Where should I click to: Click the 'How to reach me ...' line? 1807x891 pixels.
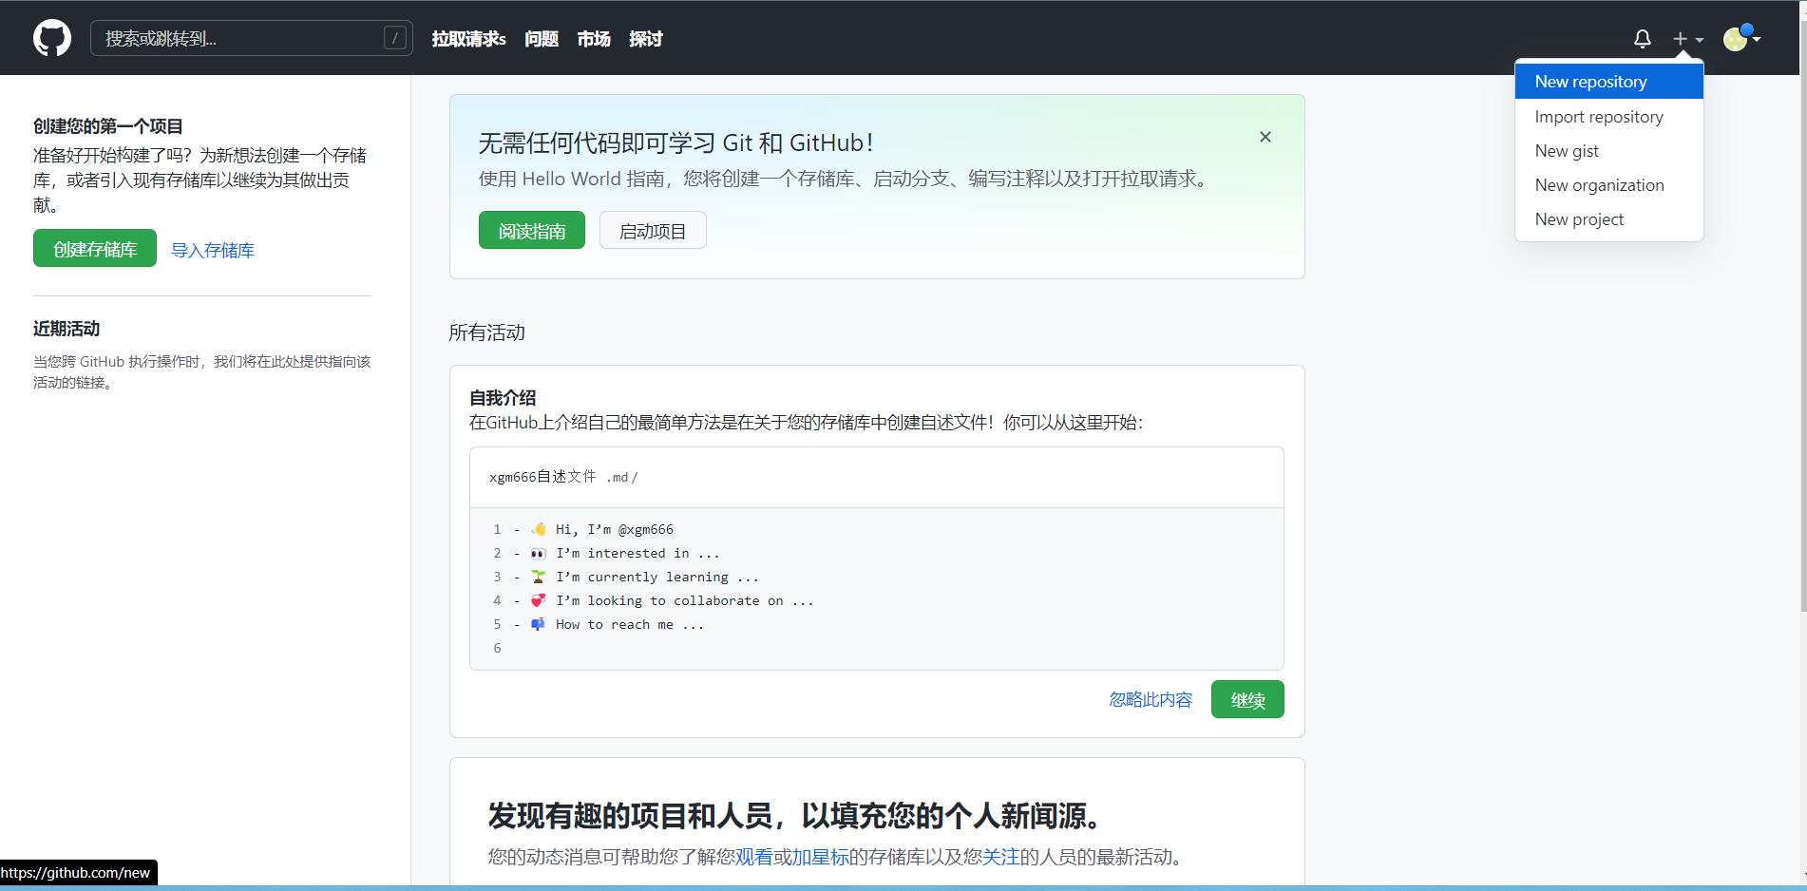click(x=630, y=624)
